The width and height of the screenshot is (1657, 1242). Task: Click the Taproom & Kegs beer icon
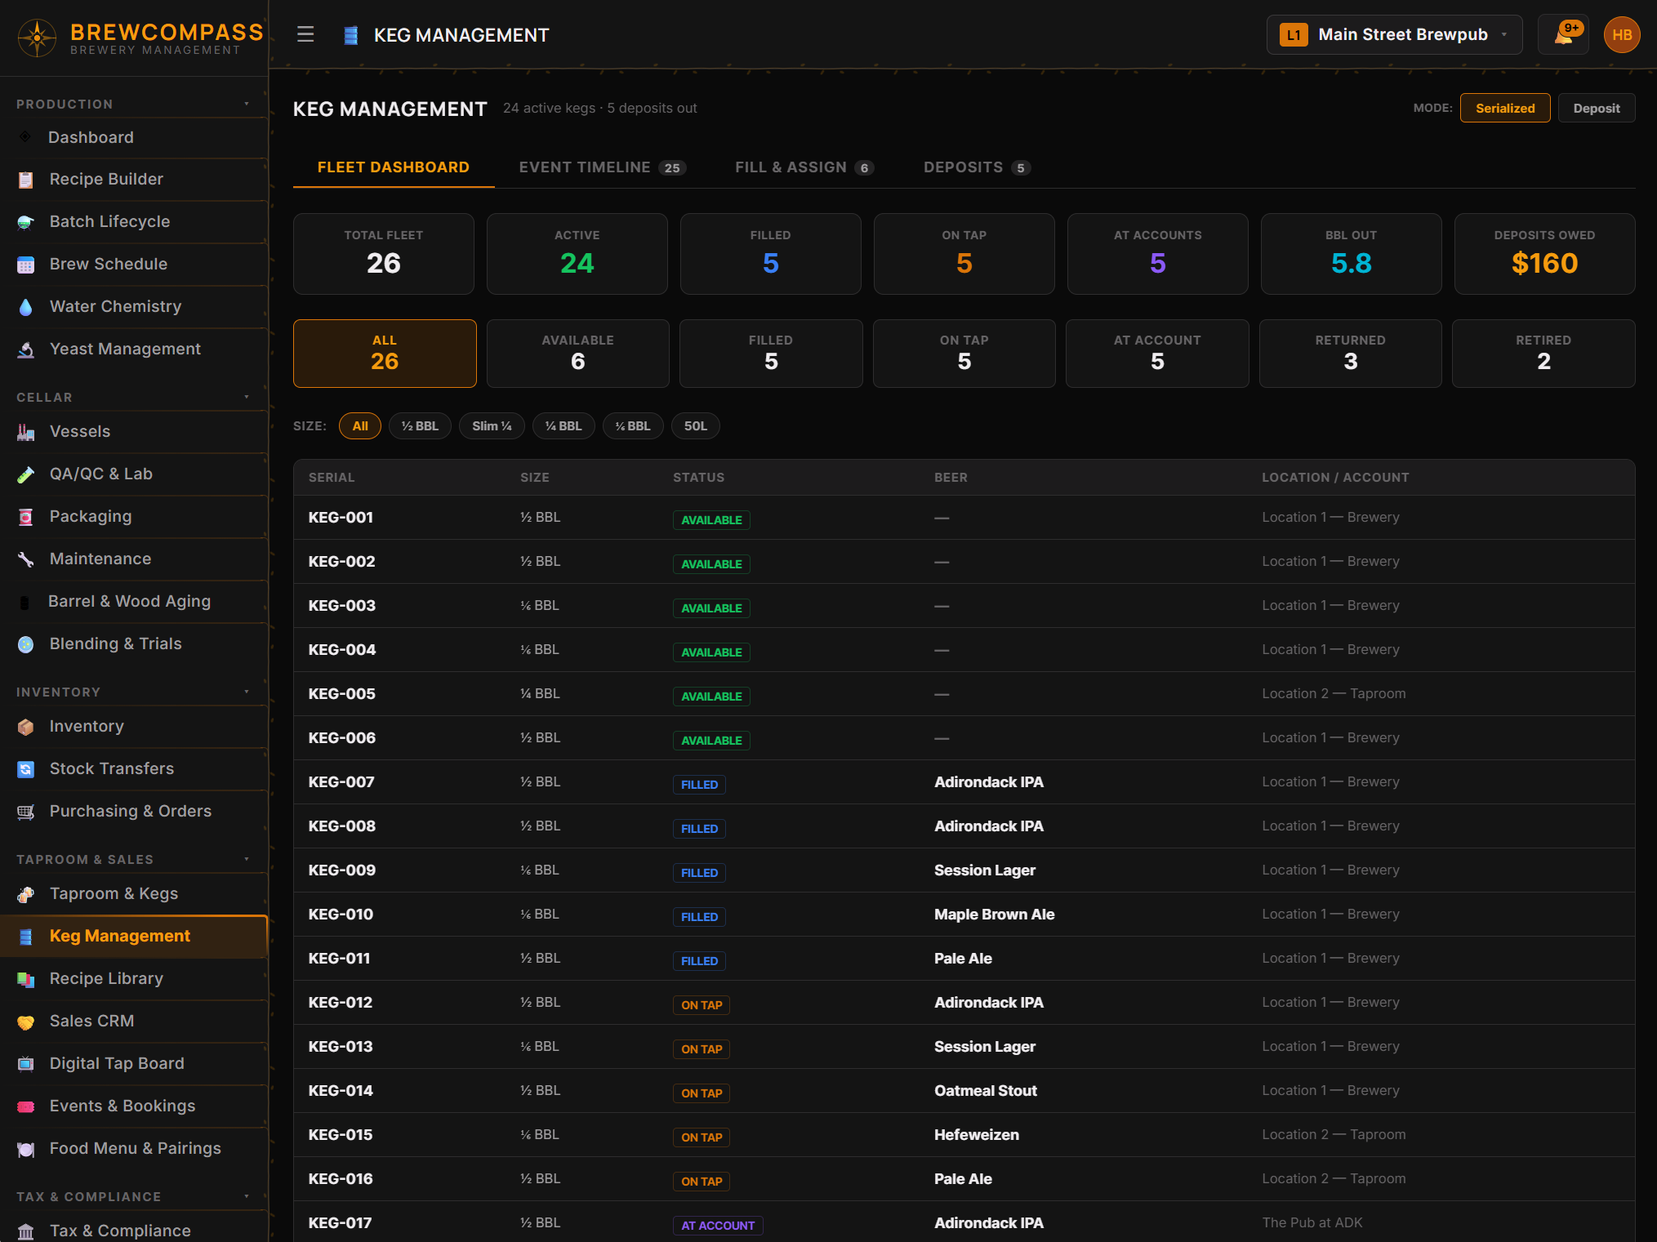point(25,894)
